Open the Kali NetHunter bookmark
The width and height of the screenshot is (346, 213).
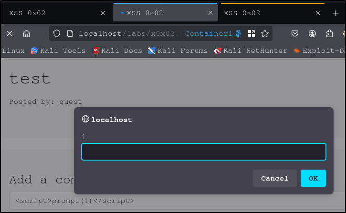coord(251,51)
